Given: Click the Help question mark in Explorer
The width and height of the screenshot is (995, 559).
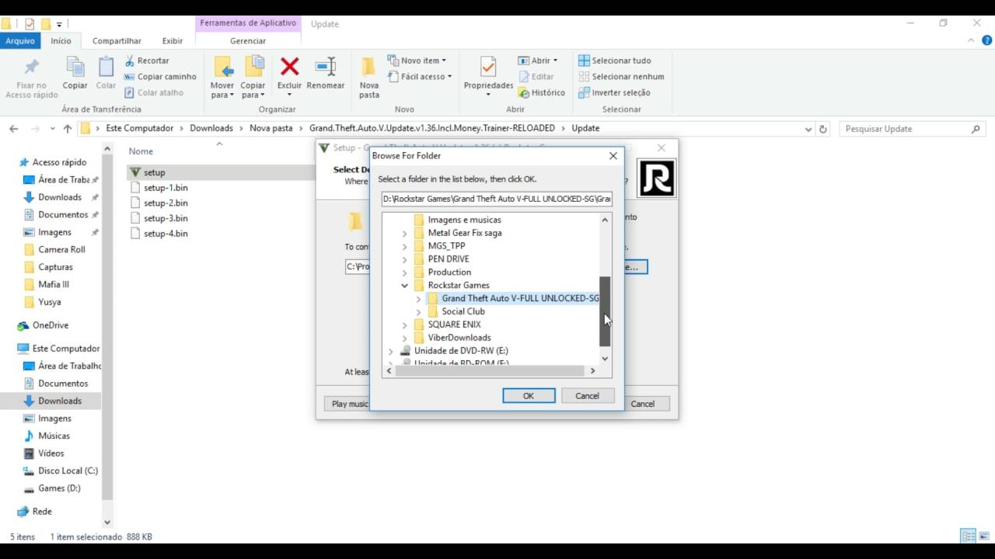Looking at the screenshot, I should pyautogui.click(x=986, y=40).
